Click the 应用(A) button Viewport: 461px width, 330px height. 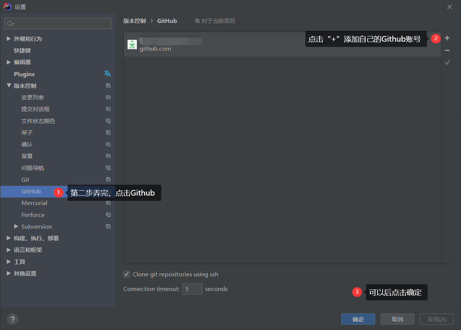437,319
